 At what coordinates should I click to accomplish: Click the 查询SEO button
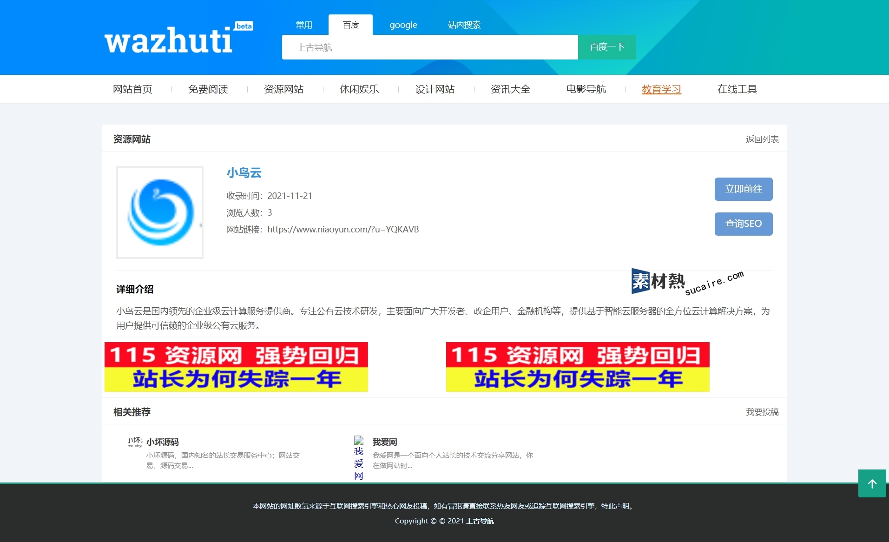pyautogui.click(x=744, y=224)
